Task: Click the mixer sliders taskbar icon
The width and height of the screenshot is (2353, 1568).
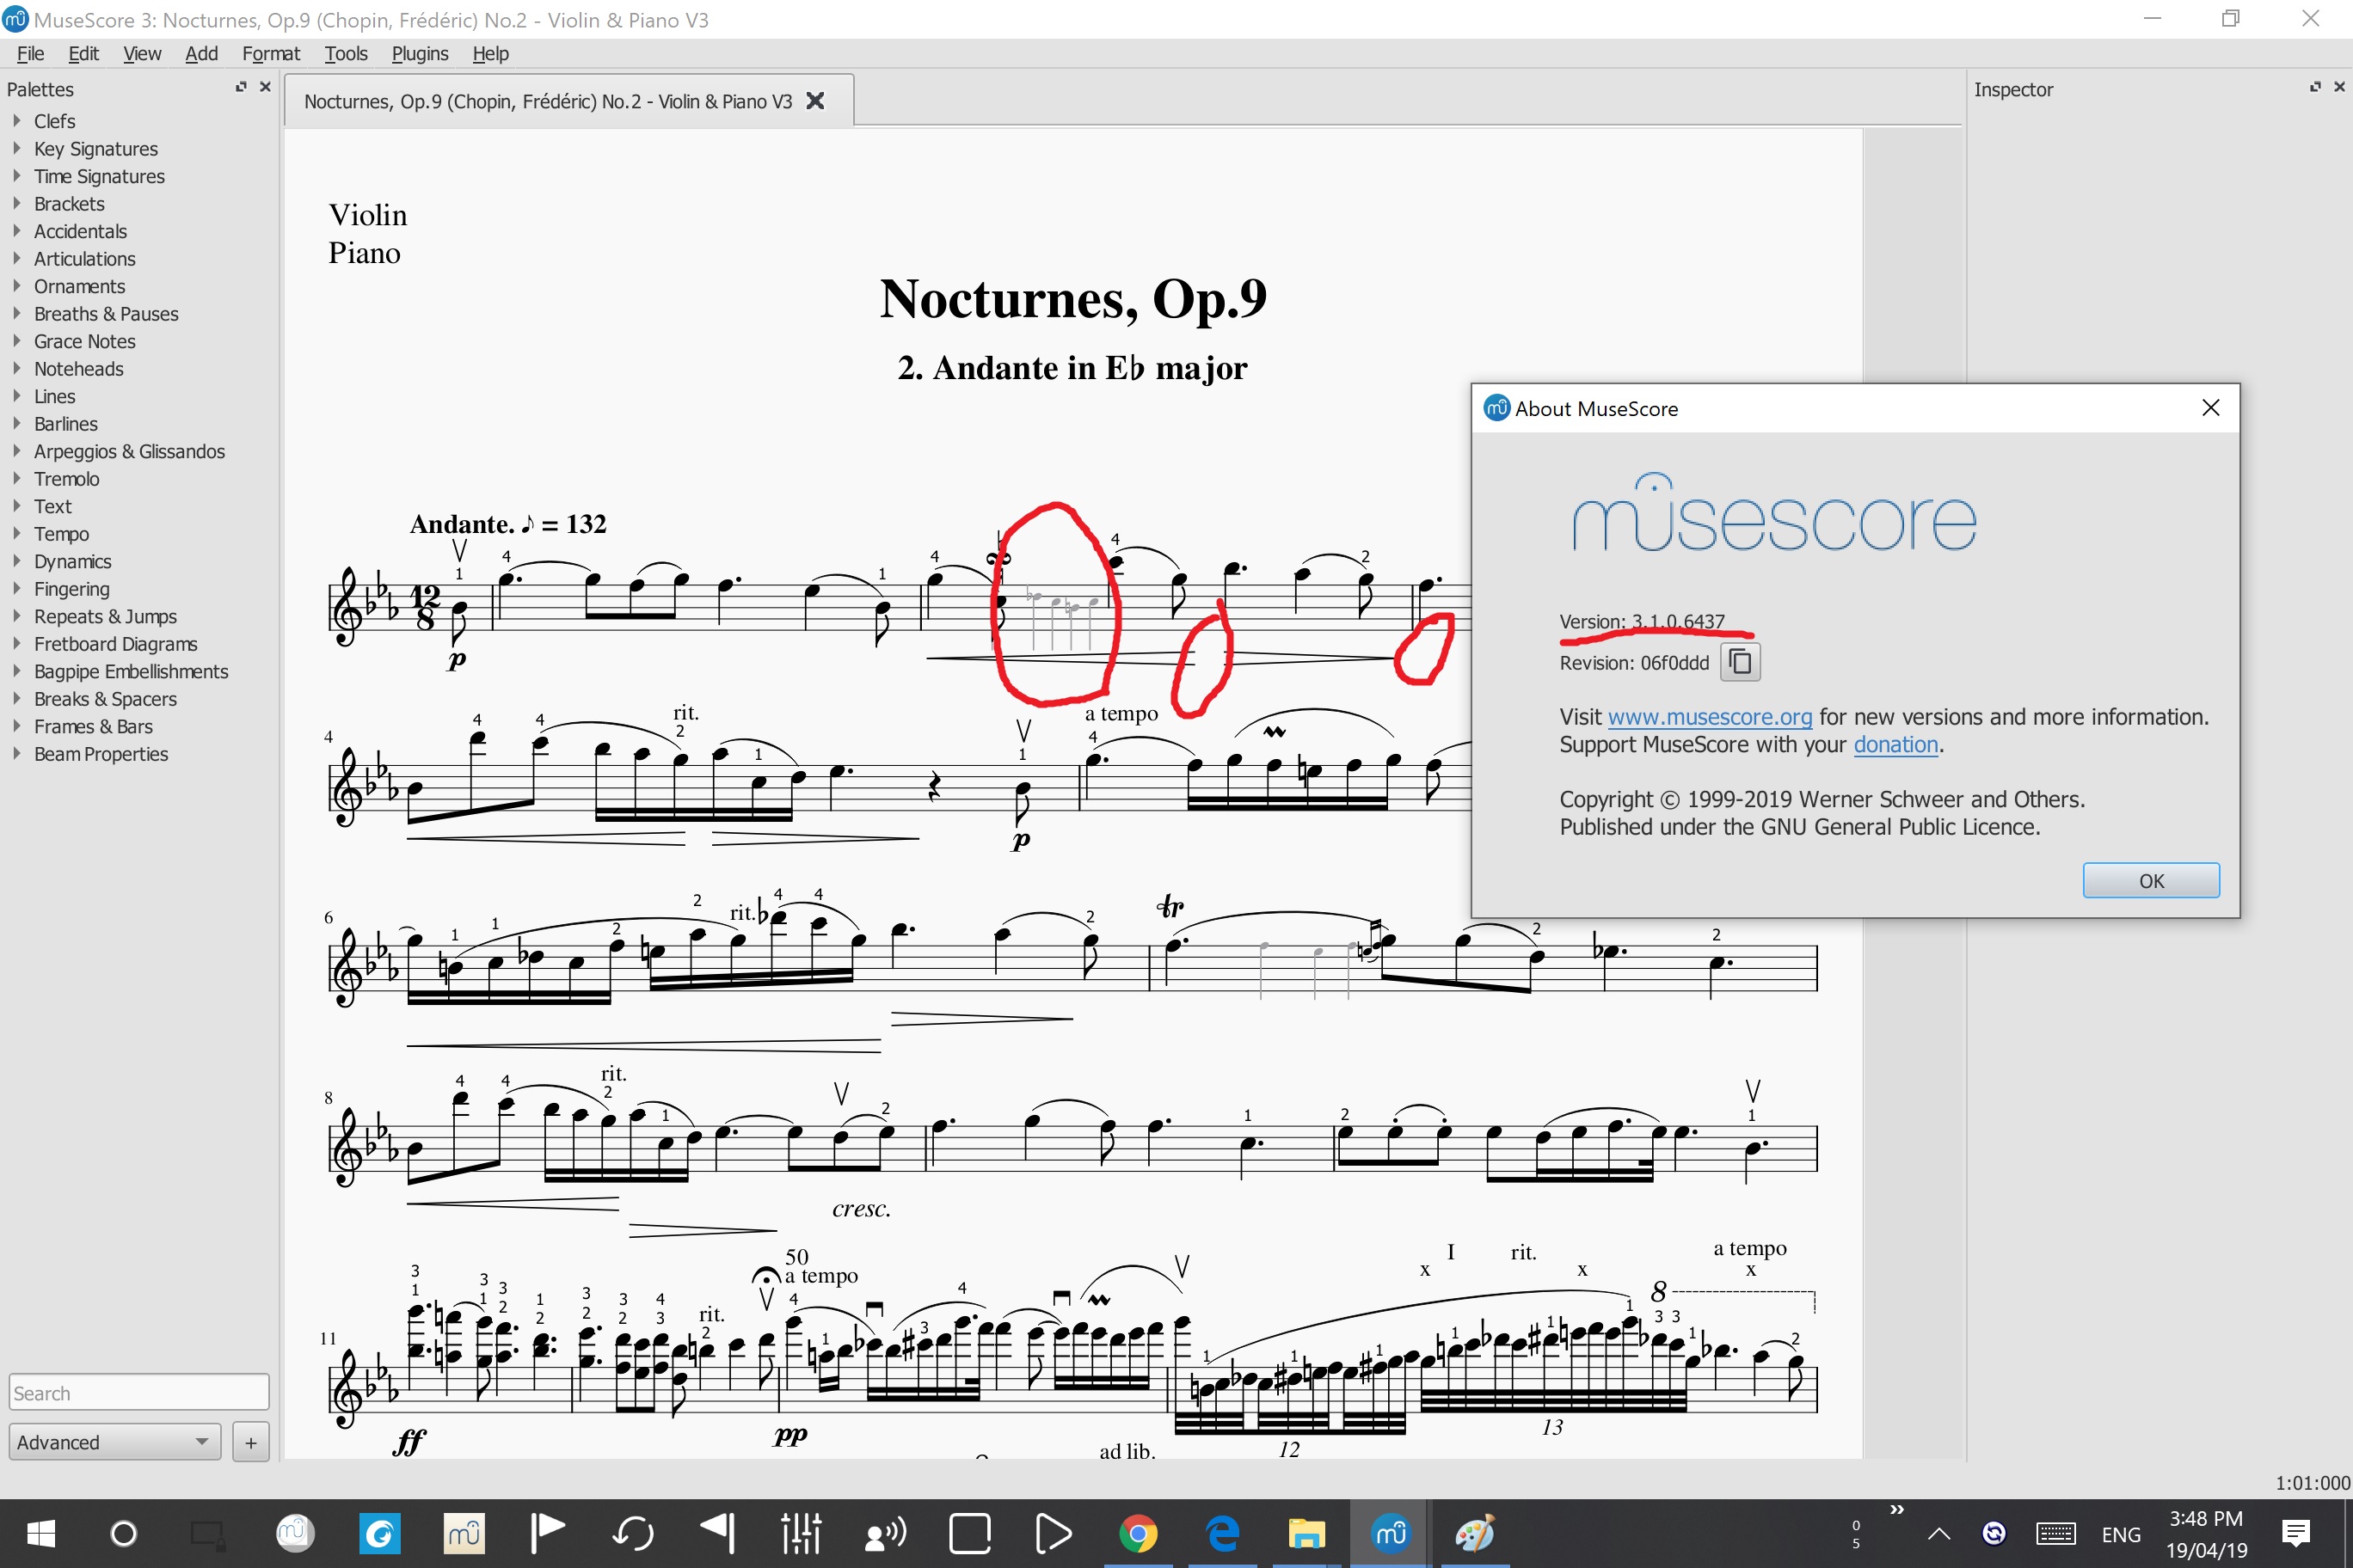Action: click(802, 1533)
